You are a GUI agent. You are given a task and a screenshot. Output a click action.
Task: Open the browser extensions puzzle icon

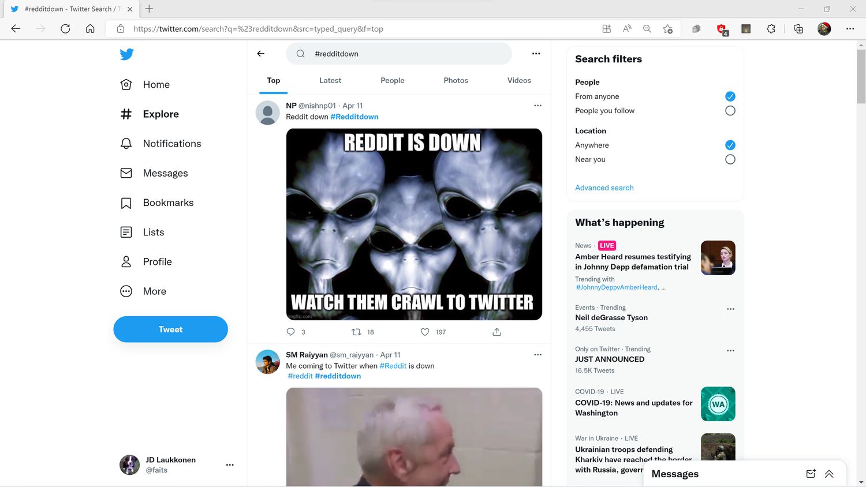771,29
